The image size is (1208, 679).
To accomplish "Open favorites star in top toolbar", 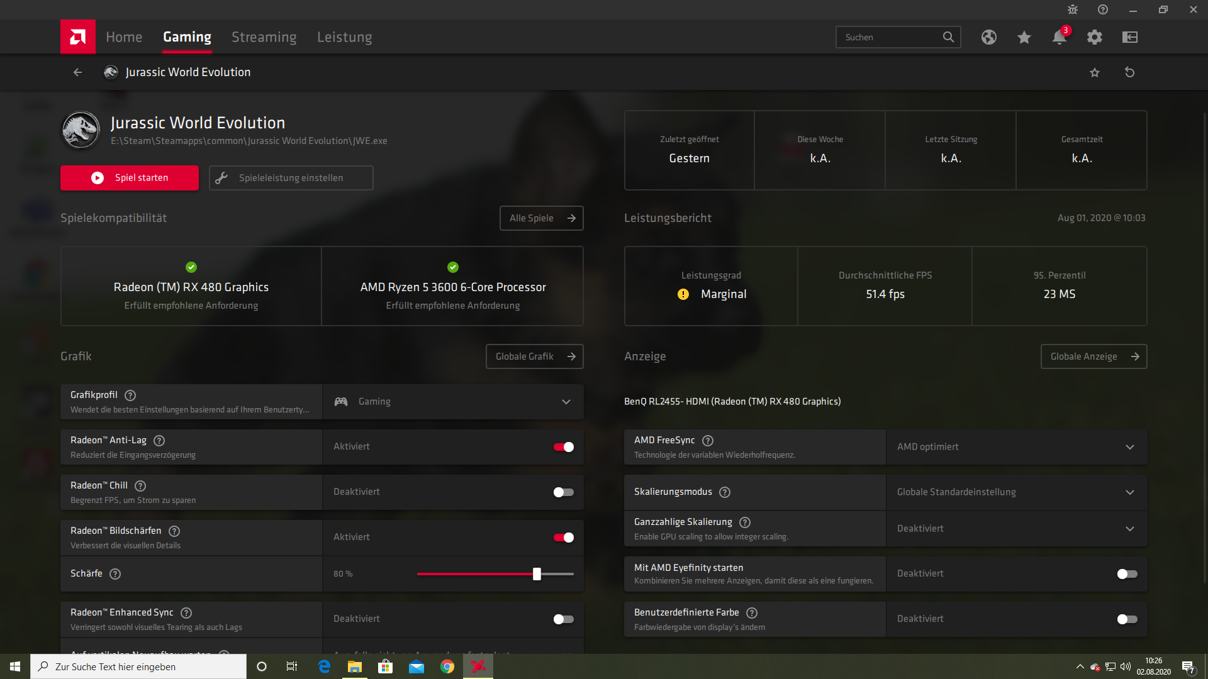I will pos(1024,38).
